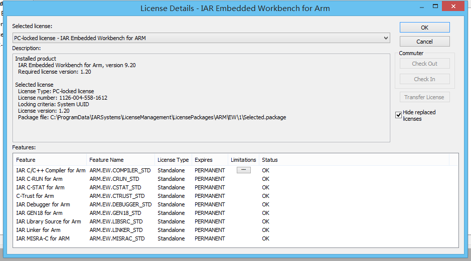Click ARM.EW.LINKER_STD feature name
471x261 pixels.
(x=116, y=230)
